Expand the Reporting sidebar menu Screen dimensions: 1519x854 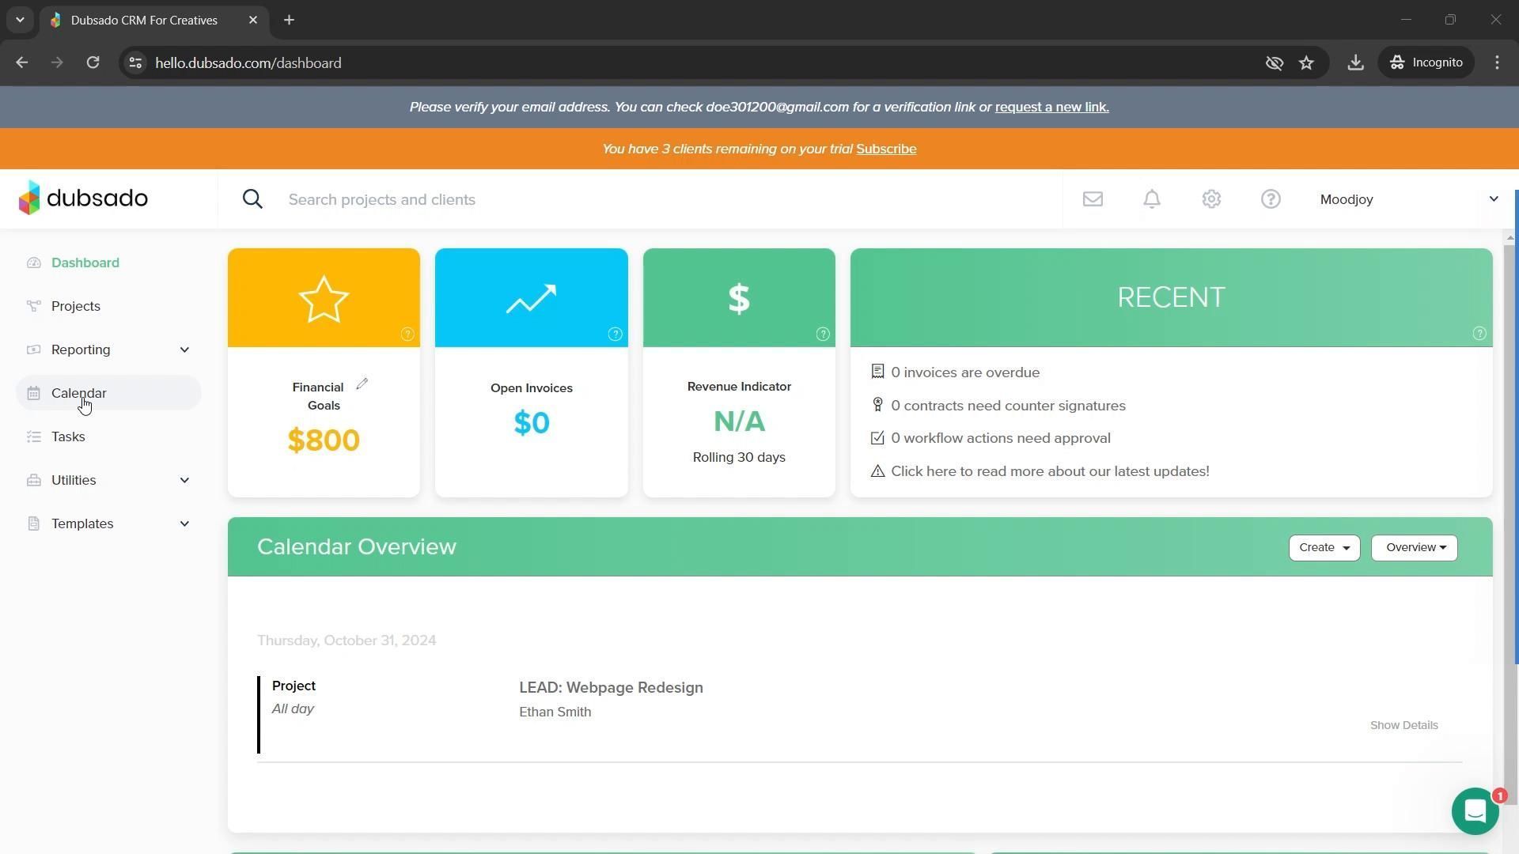184,350
